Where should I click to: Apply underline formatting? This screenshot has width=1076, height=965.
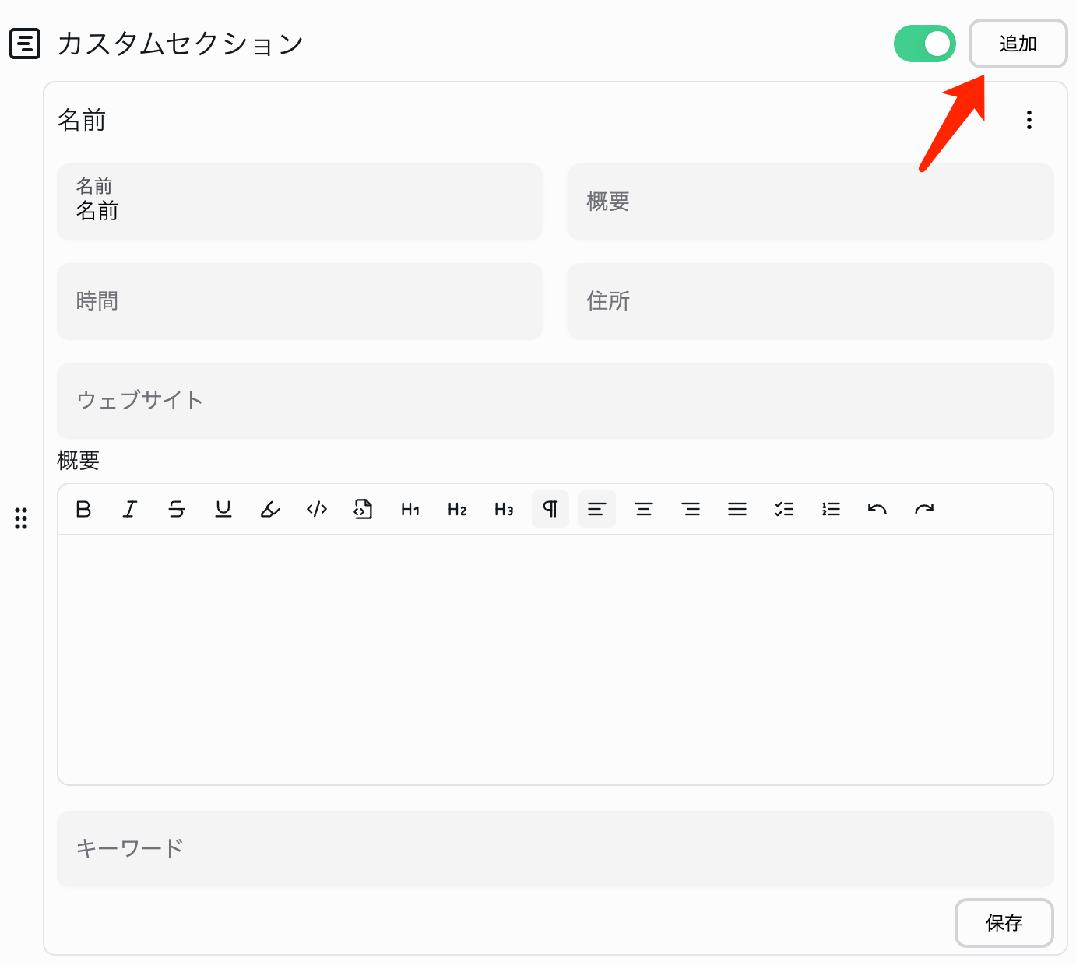pyautogui.click(x=223, y=509)
